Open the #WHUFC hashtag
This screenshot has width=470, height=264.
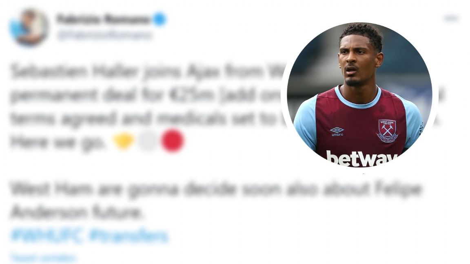[x=47, y=235]
